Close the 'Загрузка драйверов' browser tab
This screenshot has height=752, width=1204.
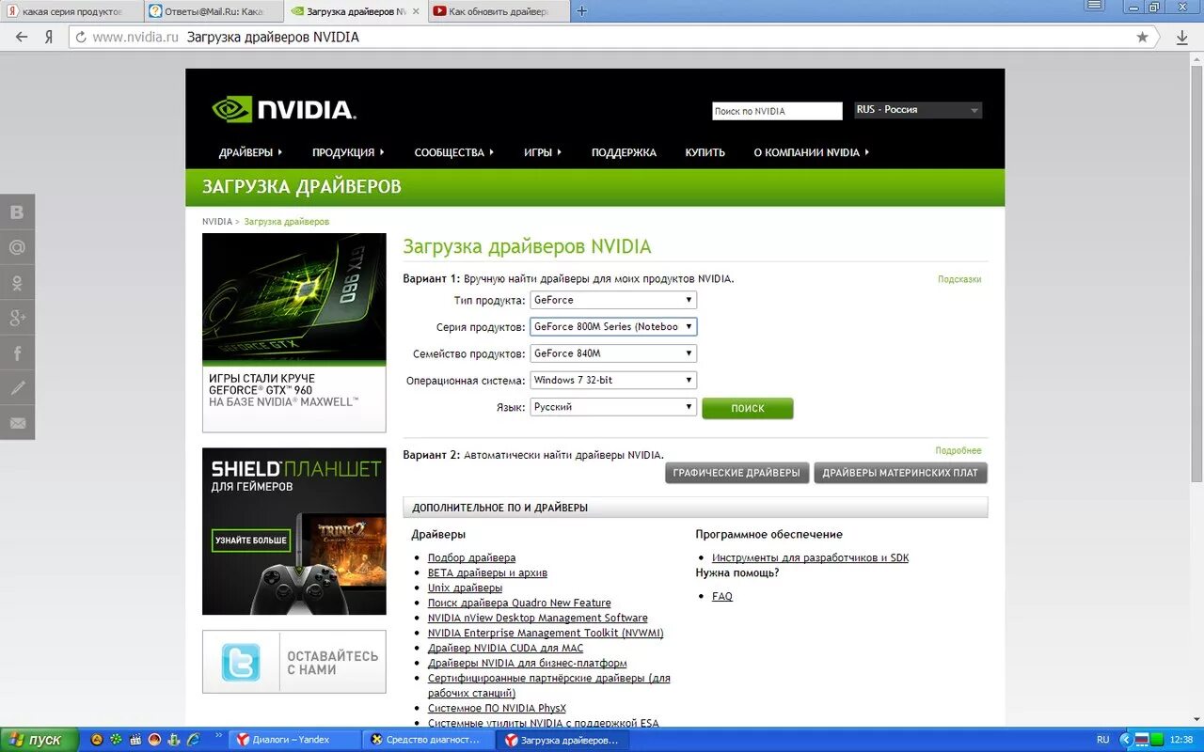tap(416, 11)
